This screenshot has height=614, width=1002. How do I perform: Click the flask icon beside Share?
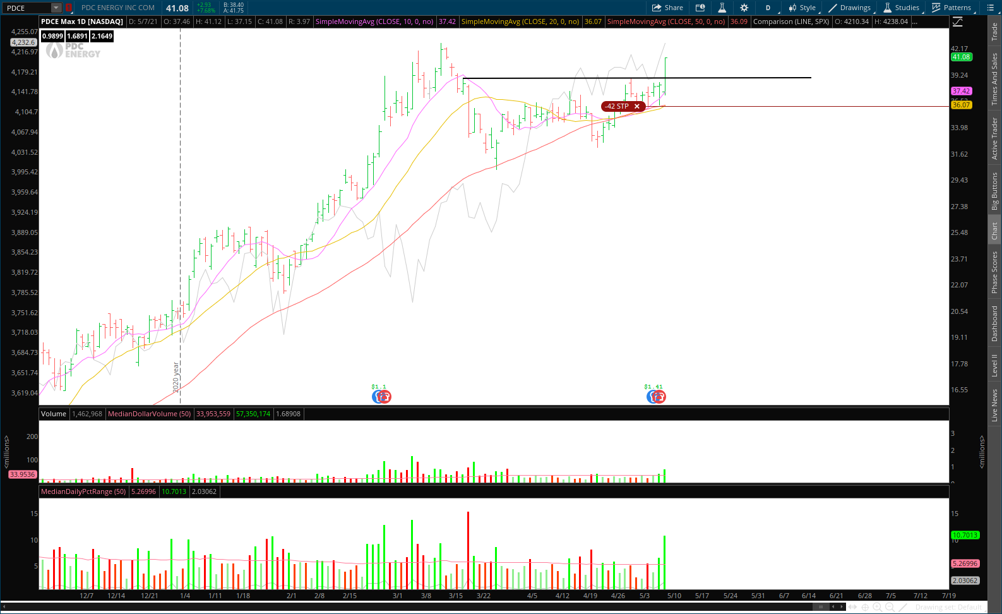click(722, 8)
